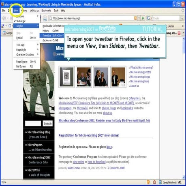Screen dimensions: 186x186
Task: Focus the Google search input field
Action: click(166, 18)
